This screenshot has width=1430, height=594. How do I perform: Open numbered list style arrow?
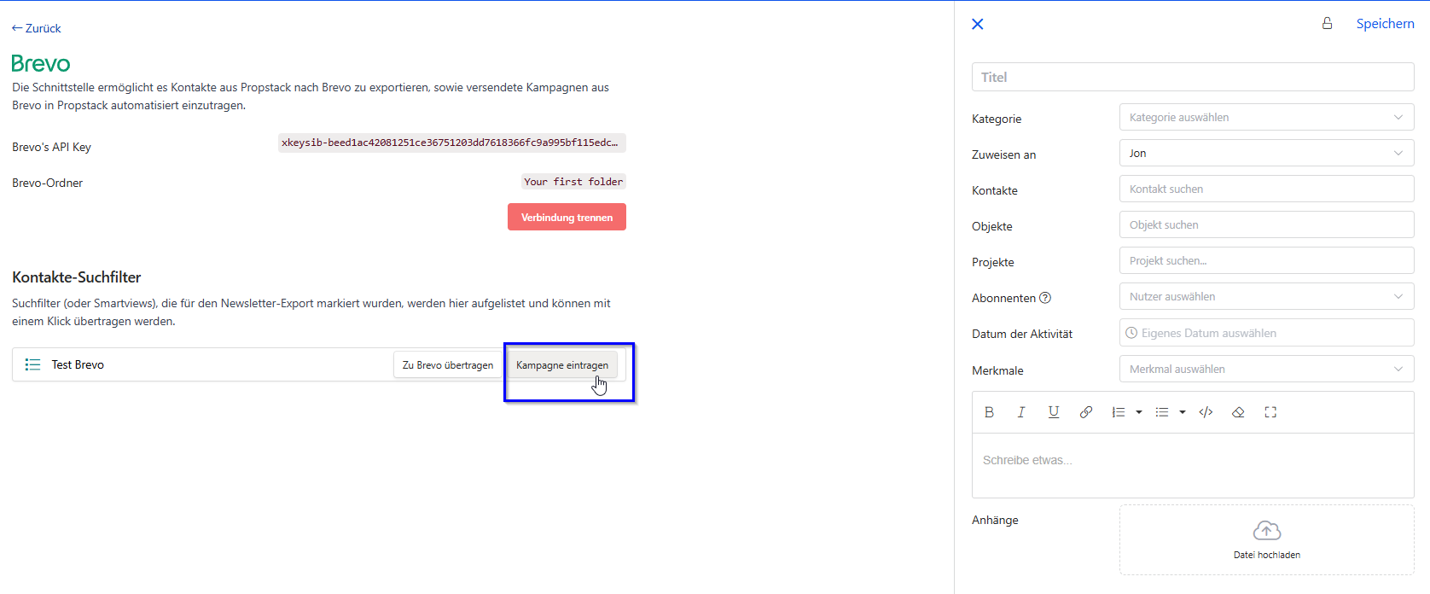(x=1139, y=412)
